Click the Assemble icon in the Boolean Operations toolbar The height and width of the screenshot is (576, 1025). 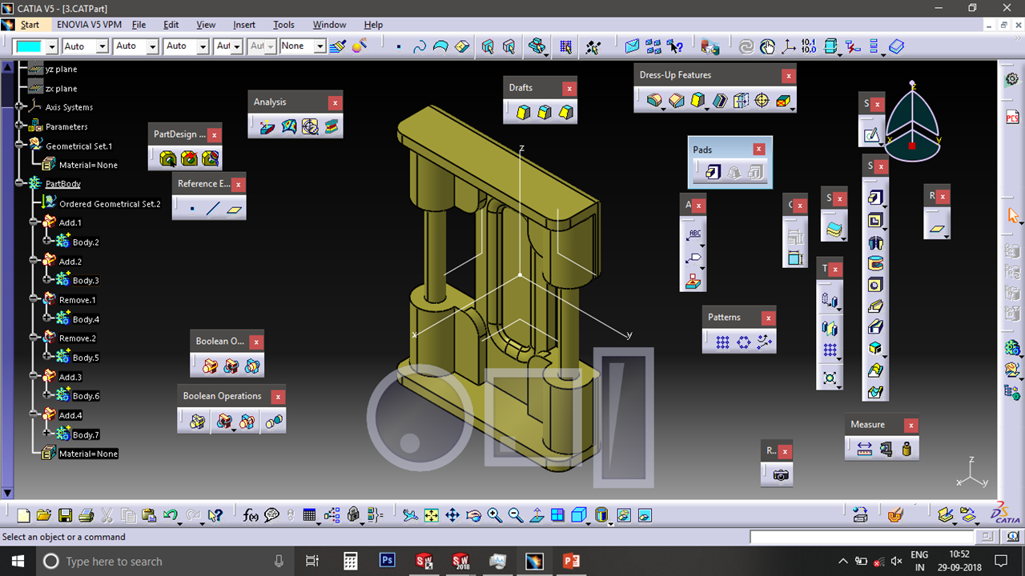(x=197, y=421)
